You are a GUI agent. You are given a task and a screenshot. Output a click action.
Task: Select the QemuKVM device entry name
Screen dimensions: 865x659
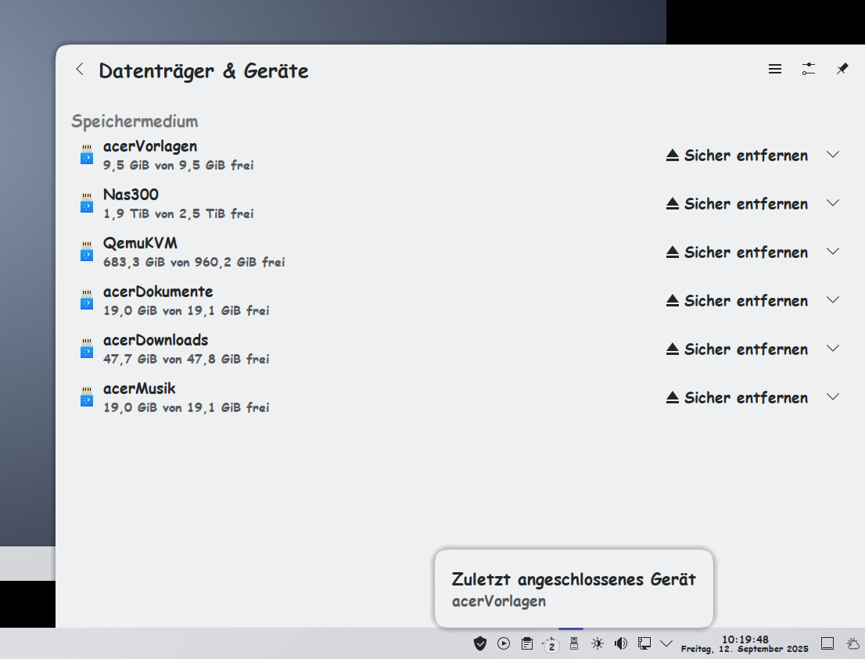click(140, 243)
